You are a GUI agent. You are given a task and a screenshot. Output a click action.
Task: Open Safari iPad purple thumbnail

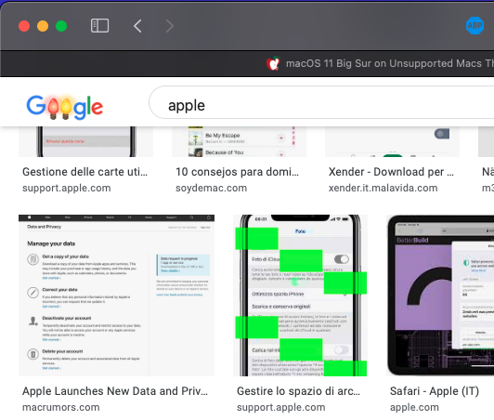pyautogui.click(x=440, y=295)
